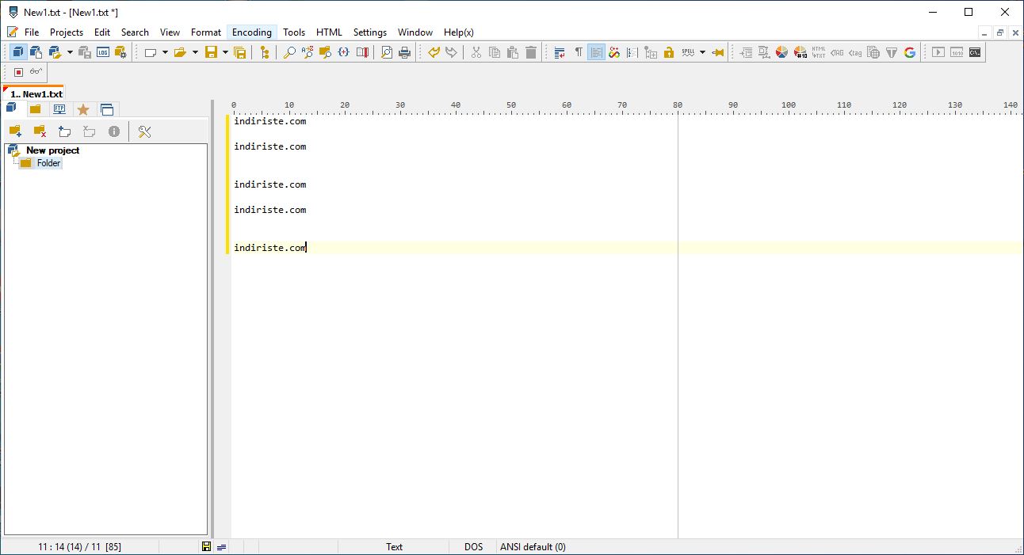Click the save all files icon
1024x555 pixels.
click(x=239, y=52)
